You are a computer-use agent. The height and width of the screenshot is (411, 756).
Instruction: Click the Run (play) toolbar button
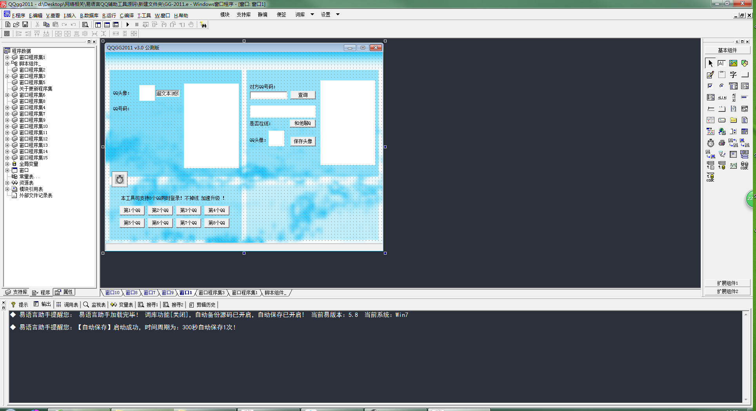[x=127, y=24]
